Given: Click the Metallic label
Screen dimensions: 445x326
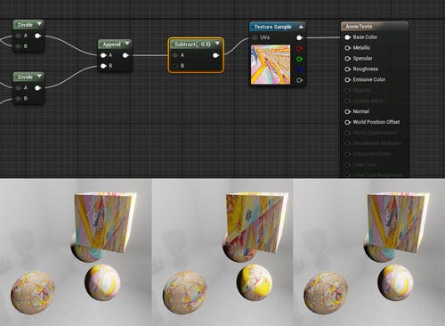Looking at the screenshot, I should pos(361,48).
